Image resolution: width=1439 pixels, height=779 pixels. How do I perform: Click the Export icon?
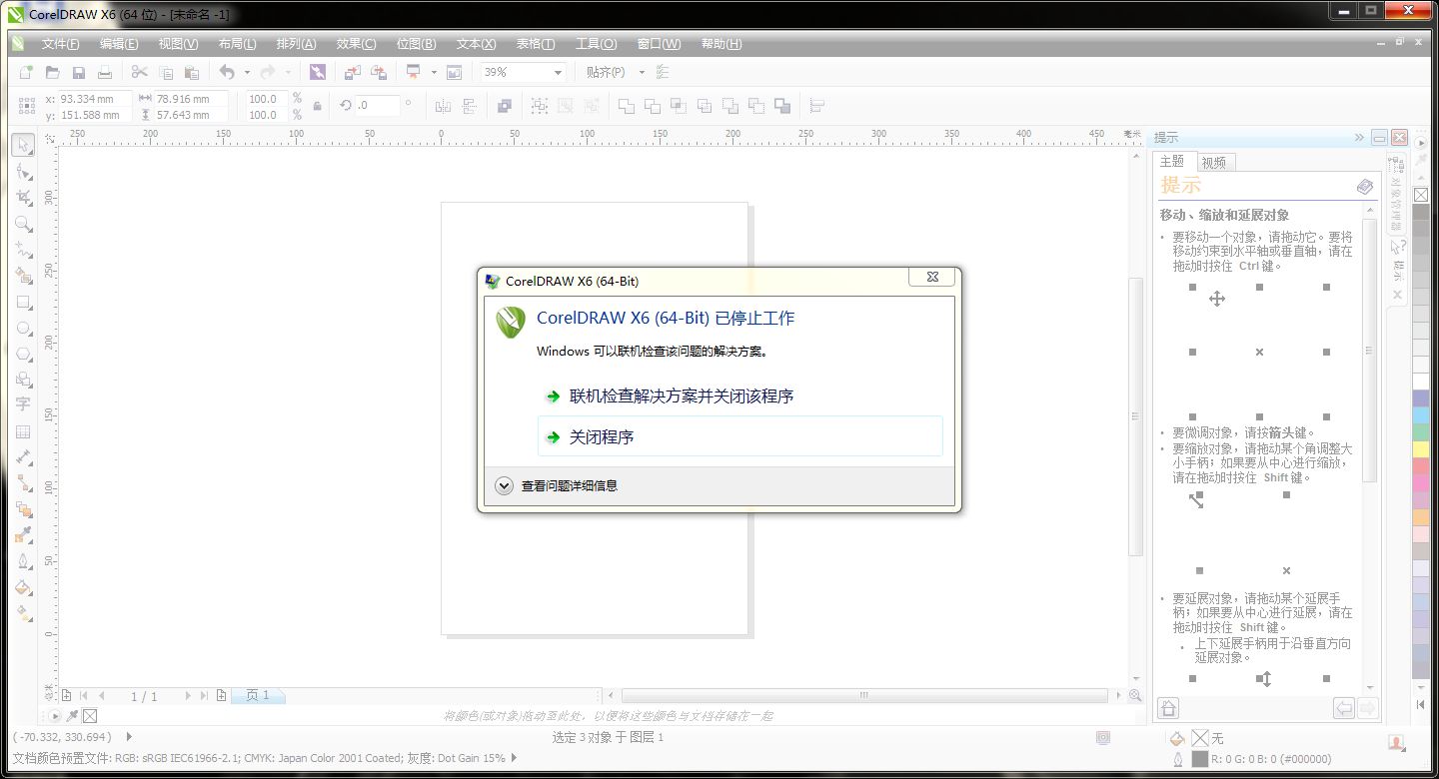[x=378, y=72]
